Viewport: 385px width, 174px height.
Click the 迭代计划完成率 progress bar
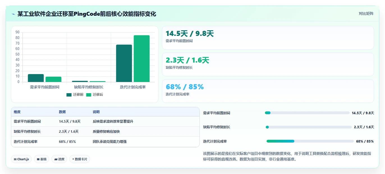[310, 141]
